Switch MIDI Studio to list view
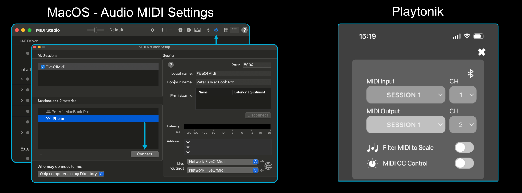This screenshot has height=193, width=522. pos(234,30)
